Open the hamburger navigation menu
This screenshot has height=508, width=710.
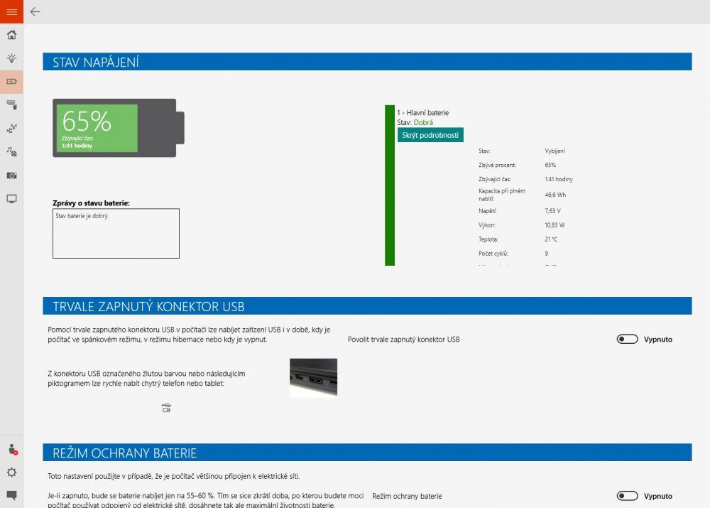[11, 11]
